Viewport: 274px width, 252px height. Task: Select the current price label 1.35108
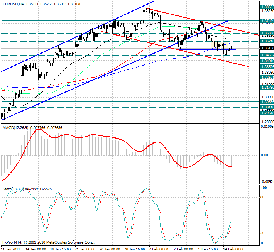click(267, 48)
